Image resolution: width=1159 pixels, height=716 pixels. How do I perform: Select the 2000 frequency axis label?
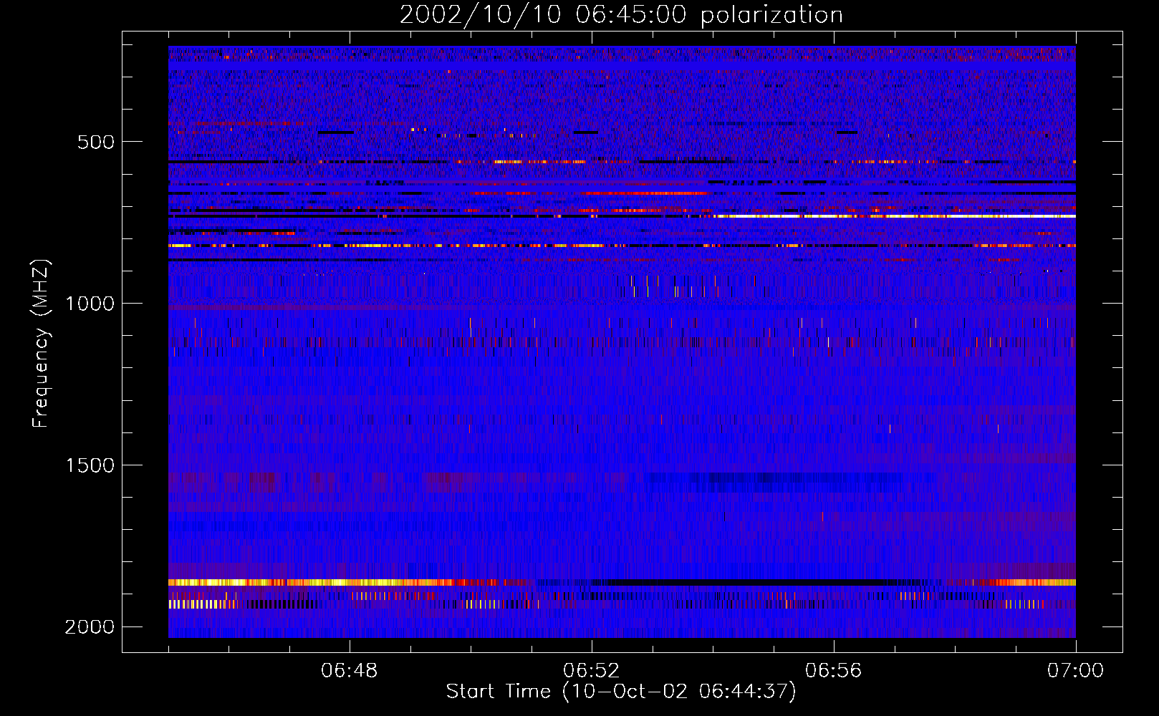click(x=90, y=627)
